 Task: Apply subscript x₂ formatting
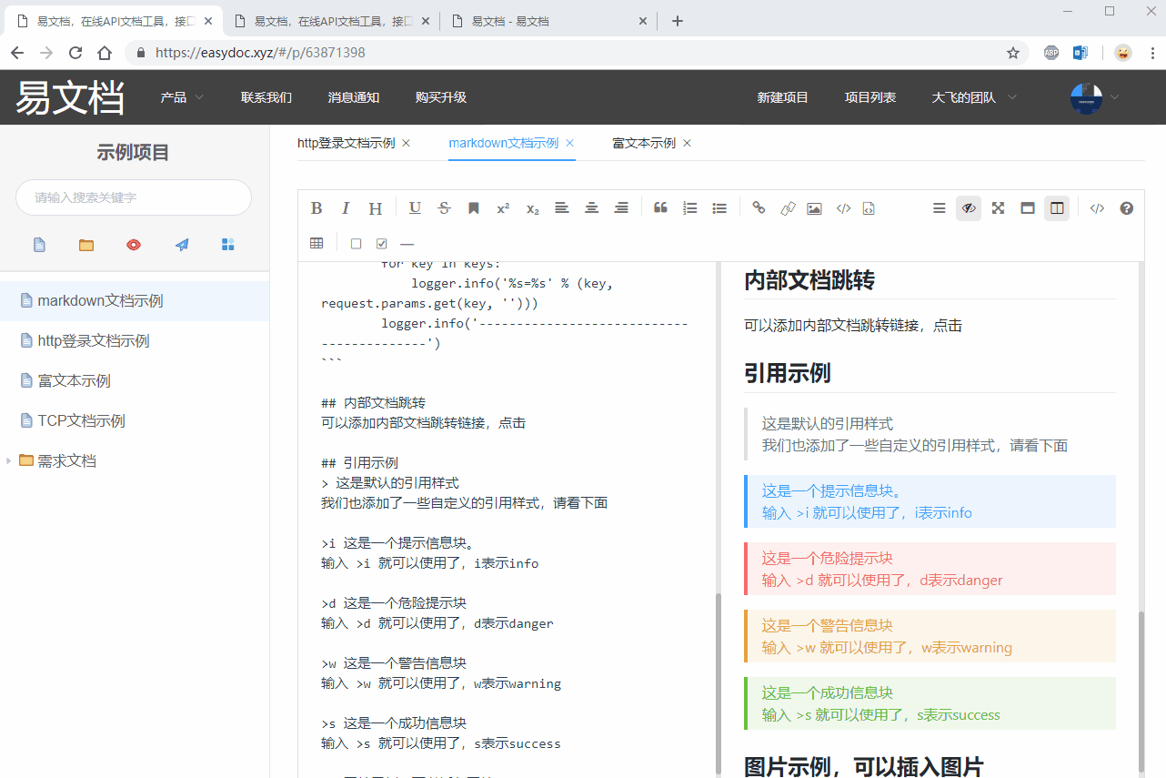click(533, 208)
